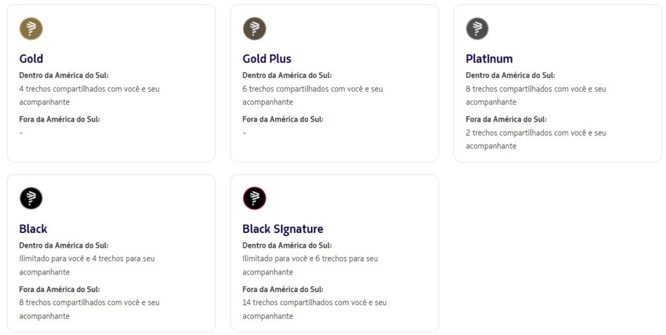The image size is (666, 335).
Task: Click Black Signature's "Ilimitado para você e 6 trechos" text
Action: point(310,259)
